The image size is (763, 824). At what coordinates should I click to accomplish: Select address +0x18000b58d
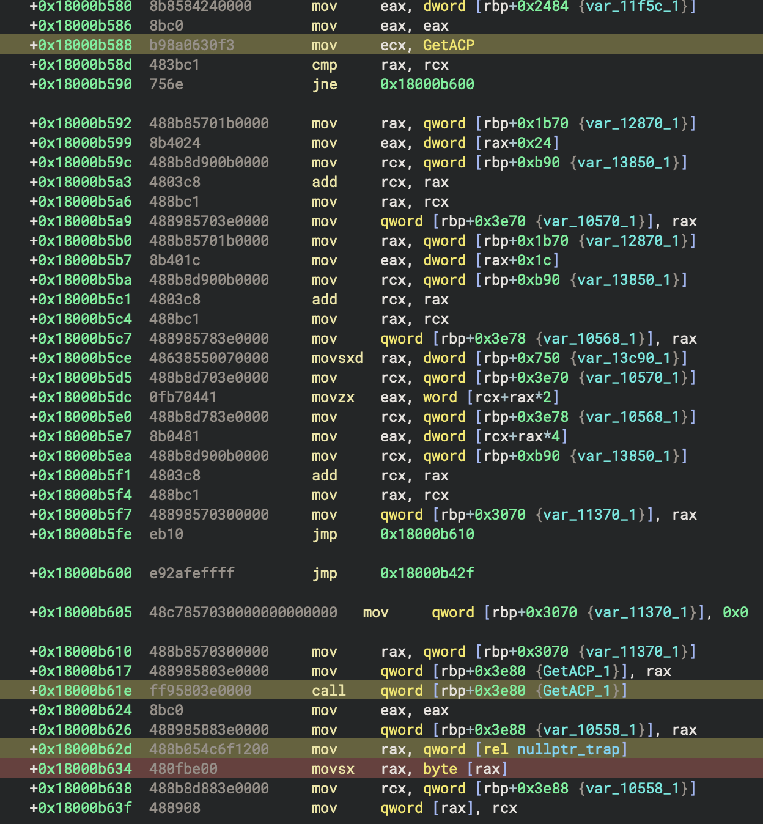[81, 65]
